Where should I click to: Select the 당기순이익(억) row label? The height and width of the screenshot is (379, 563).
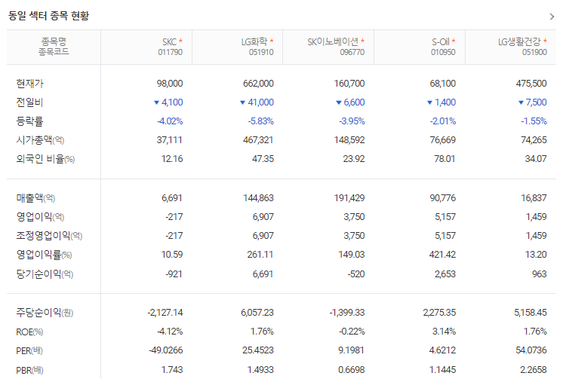click(45, 274)
